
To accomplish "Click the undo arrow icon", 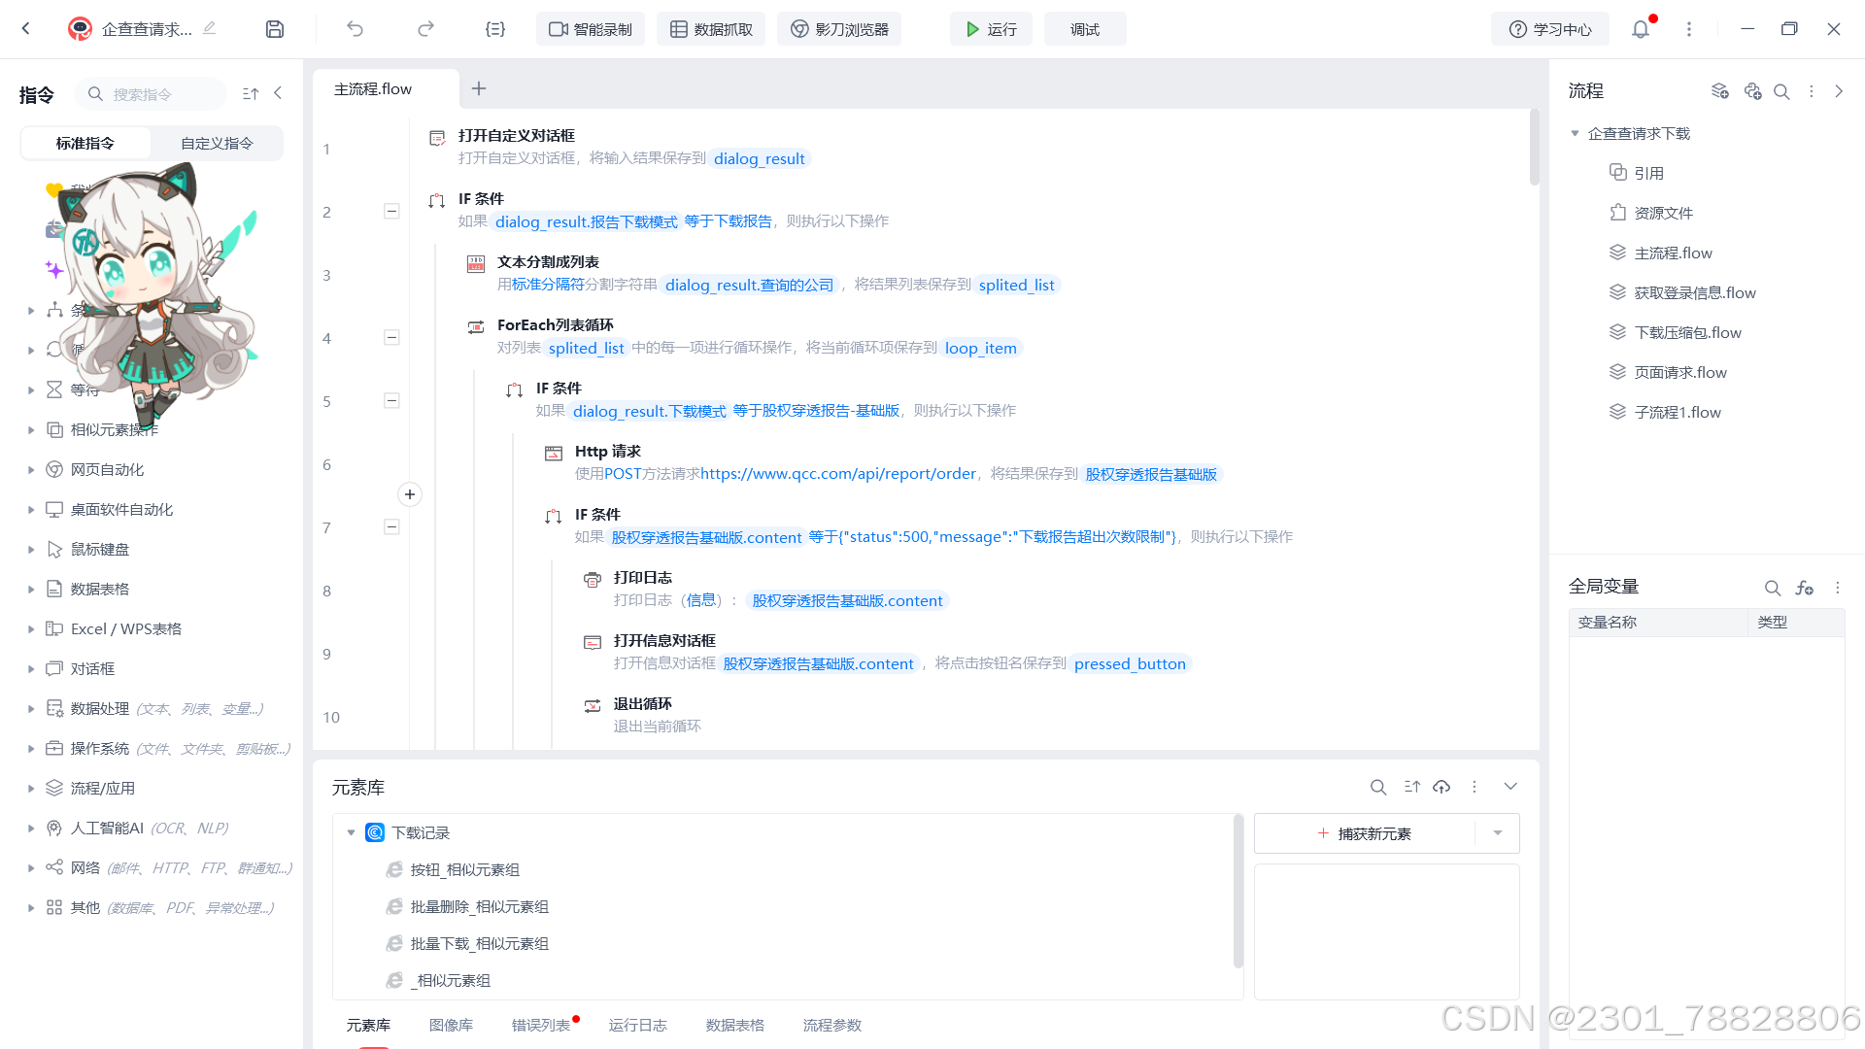I will click(x=355, y=29).
